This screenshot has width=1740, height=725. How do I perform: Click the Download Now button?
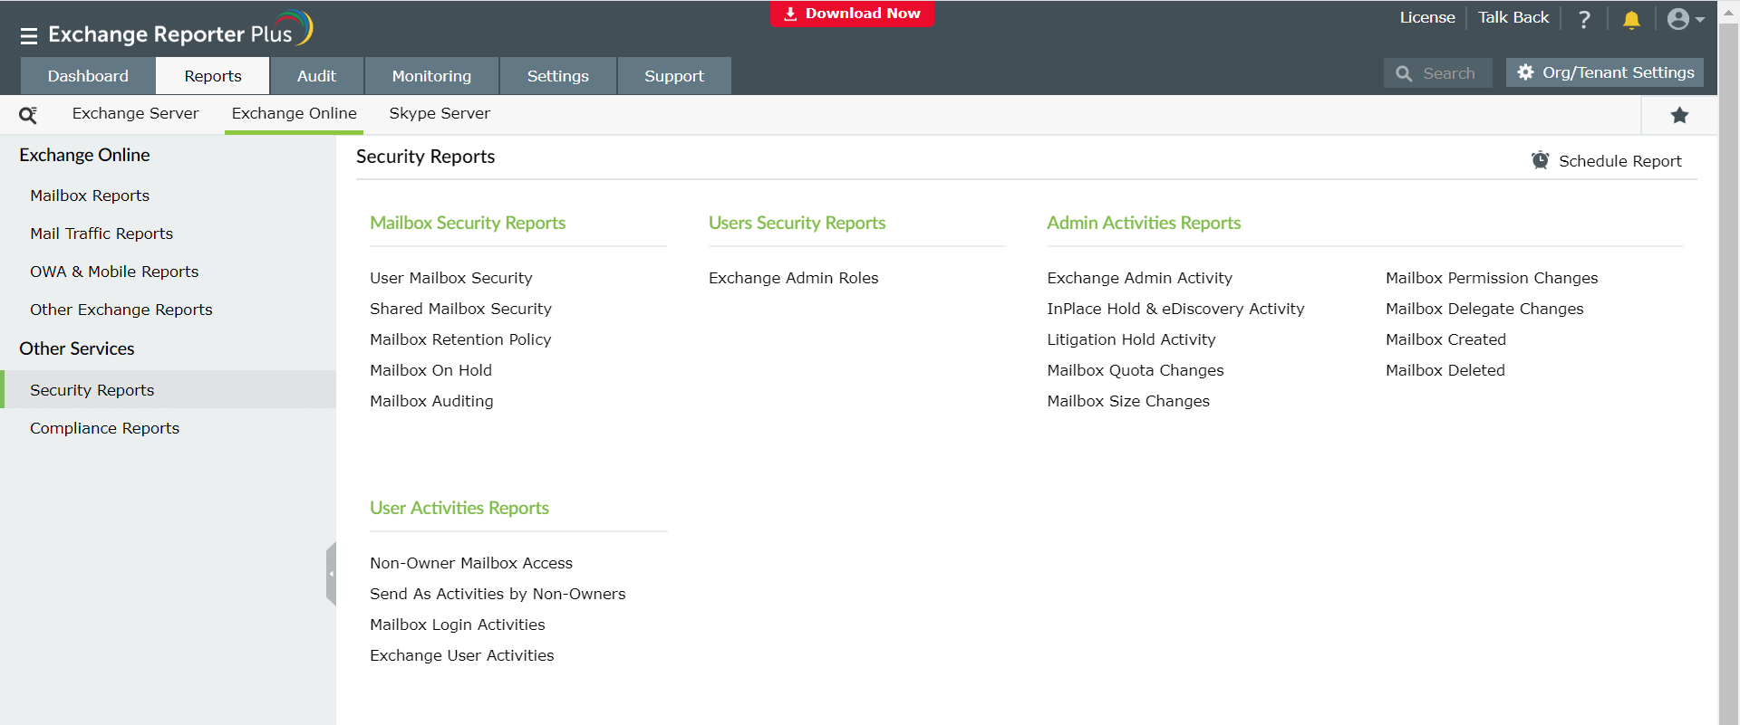click(852, 14)
